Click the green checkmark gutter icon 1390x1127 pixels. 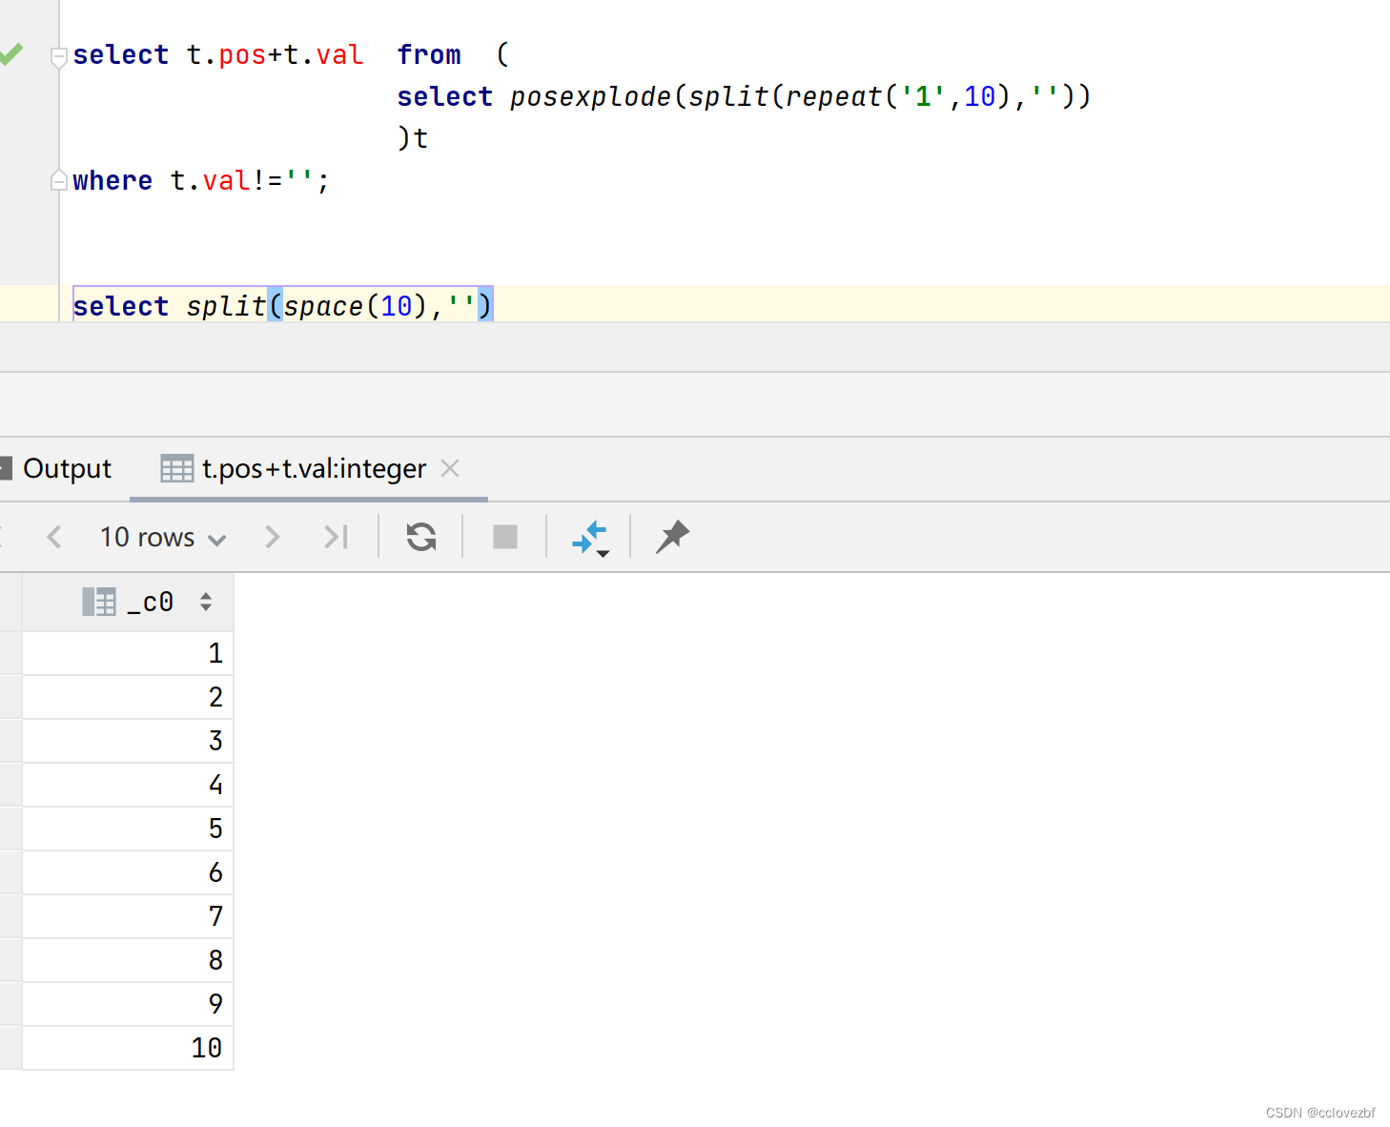10,53
